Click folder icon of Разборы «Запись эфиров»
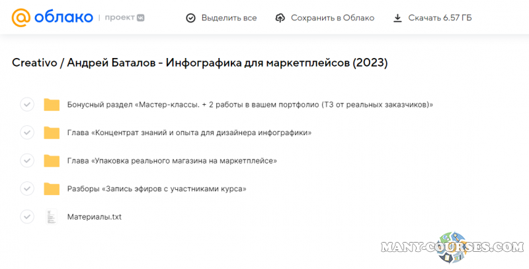This screenshot has width=529, height=269. (52, 189)
